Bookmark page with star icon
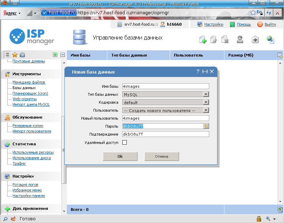Viewport: 284px width, 223px height. 253,13
